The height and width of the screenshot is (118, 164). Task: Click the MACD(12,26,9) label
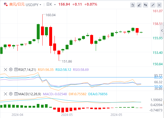click(30, 94)
